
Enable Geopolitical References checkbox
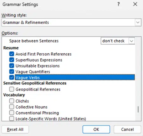coord(11,89)
